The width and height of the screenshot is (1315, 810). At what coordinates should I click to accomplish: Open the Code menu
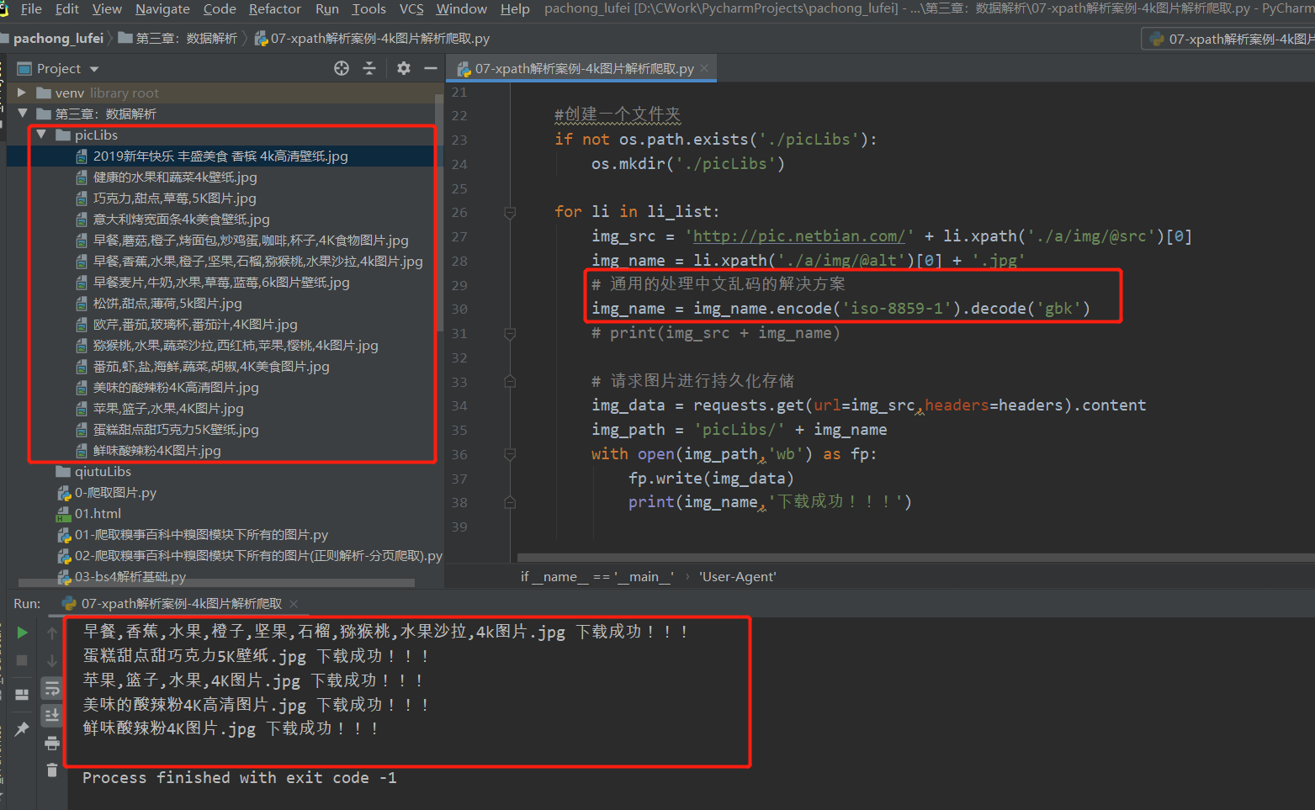[x=220, y=8]
